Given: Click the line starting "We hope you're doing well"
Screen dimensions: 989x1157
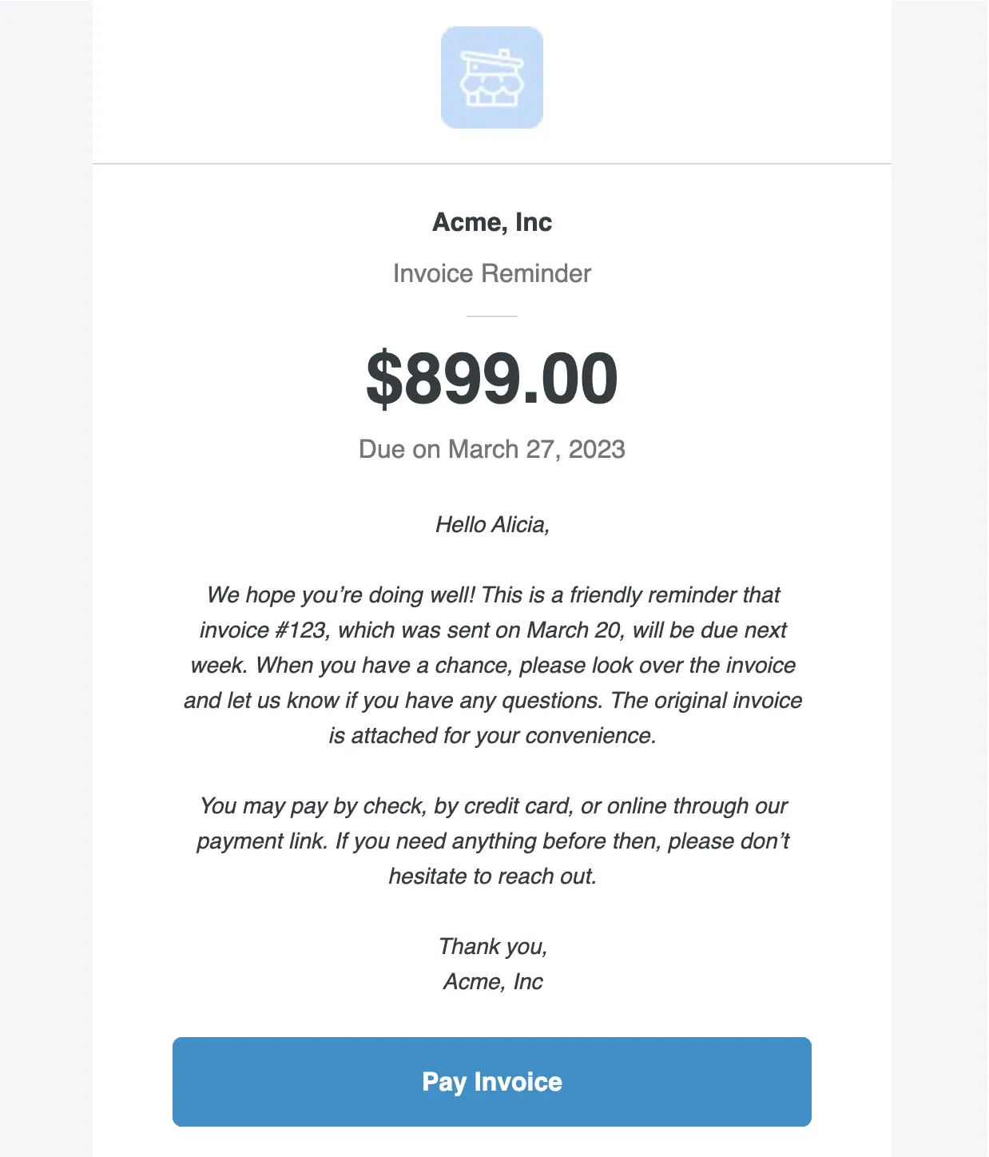Looking at the screenshot, I should coord(492,594).
